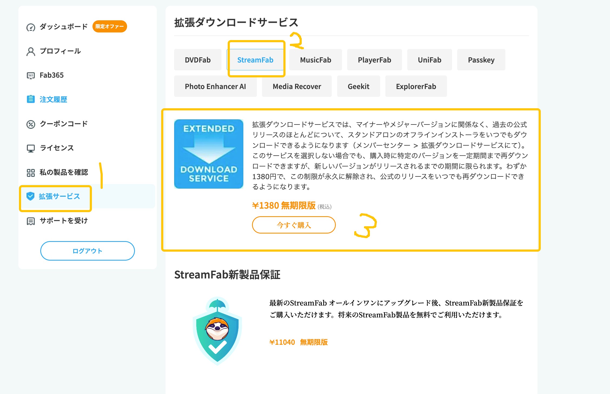Click the StreamFab新製品保証 heading
This screenshot has width=610, height=394.
point(227,274)
